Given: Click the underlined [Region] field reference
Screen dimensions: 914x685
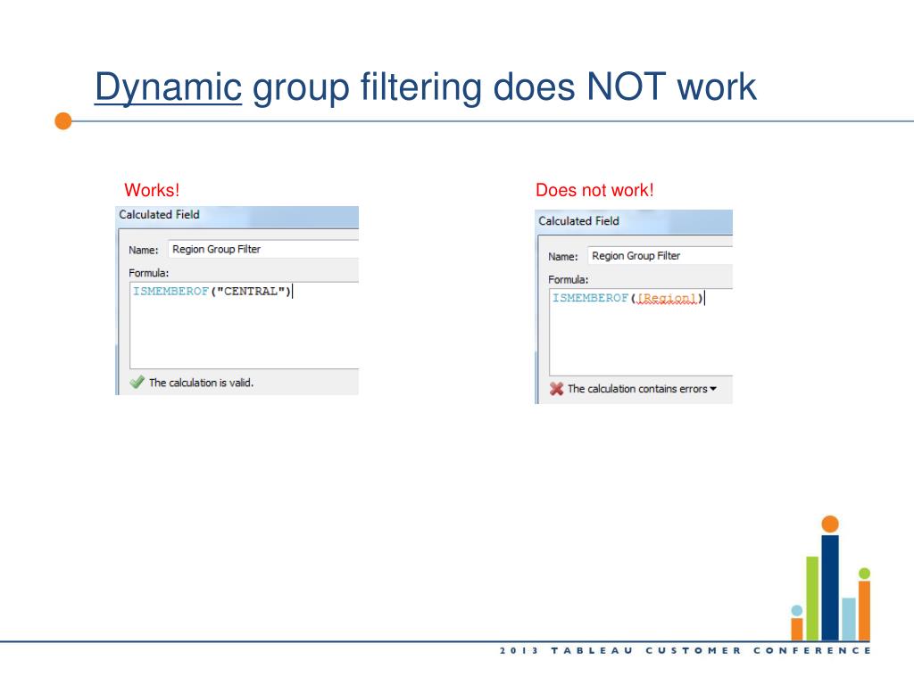Looking at the screenshot, I should [x=667, y=298].
